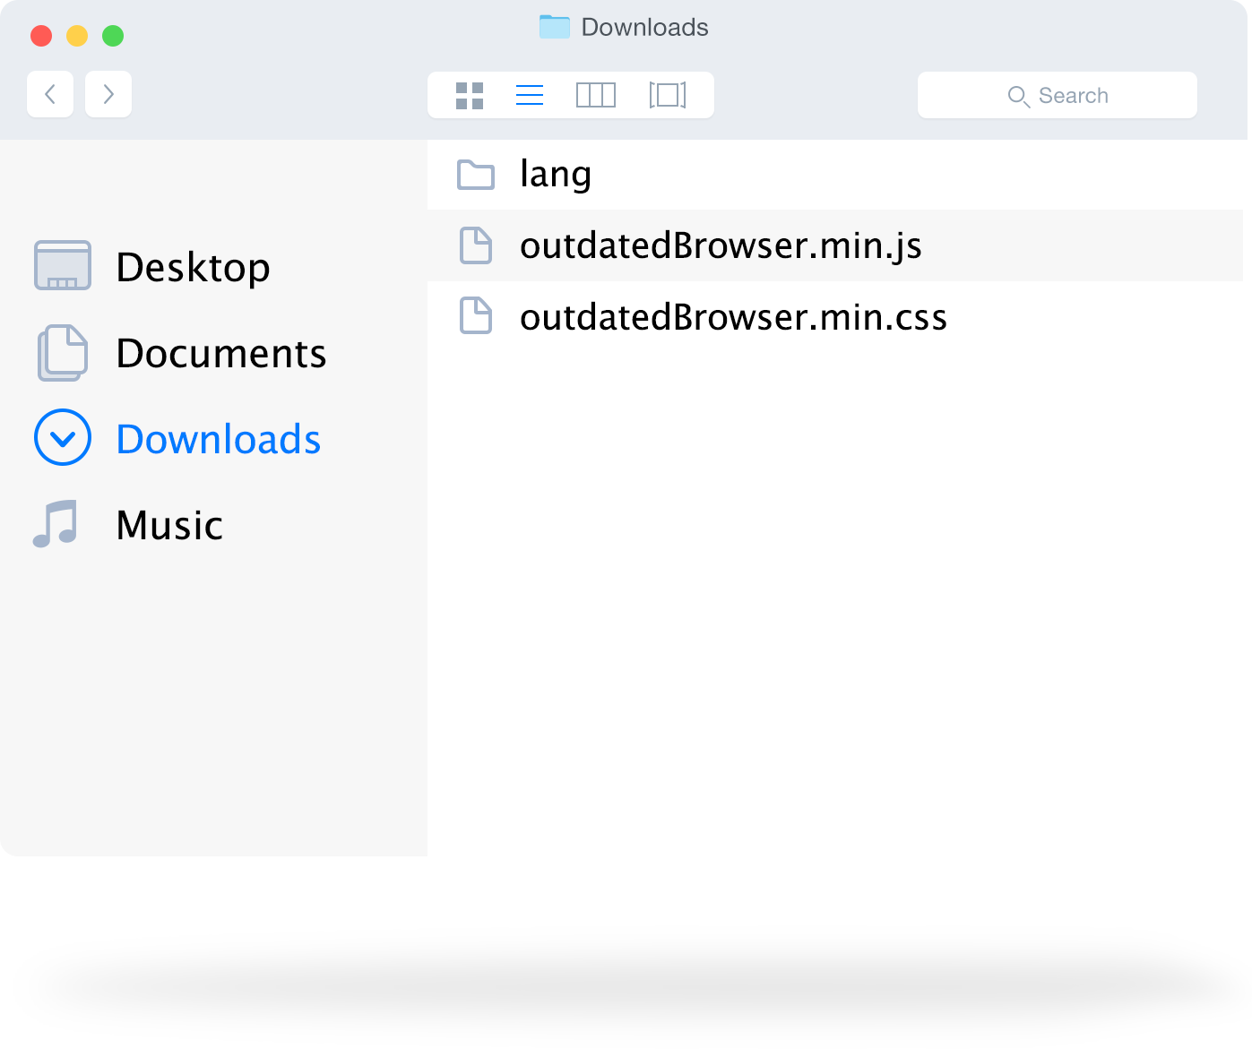Select the outdatedBrowser.min.css file
Viewport: 1252px width, 1049px height.
[835, 317]
